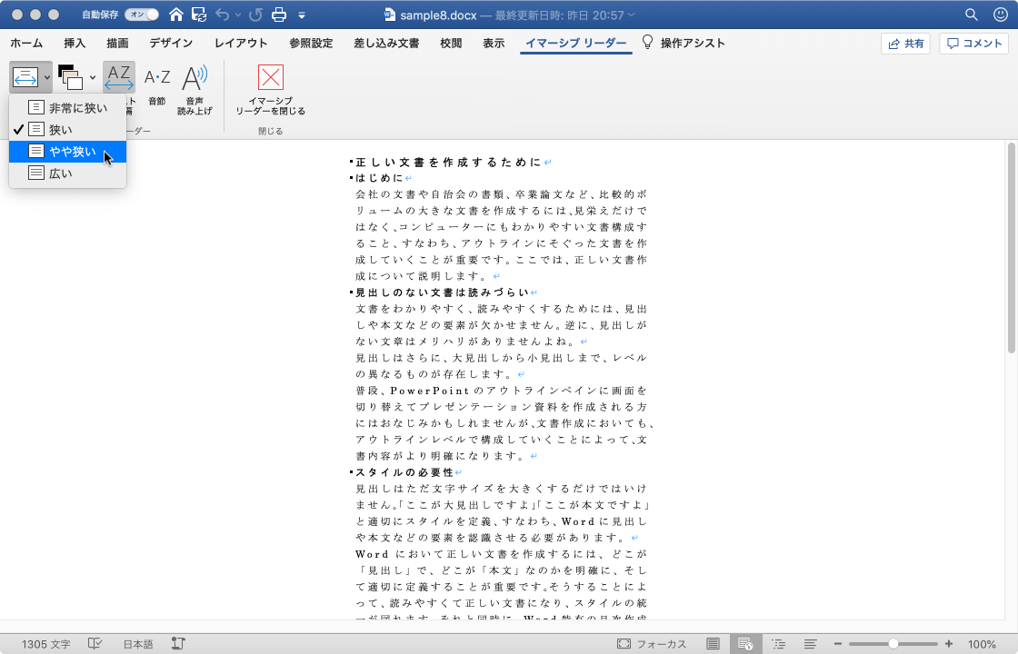
Task: Toggle the text spacing (AZ) button
Action: tap(119, 78)
